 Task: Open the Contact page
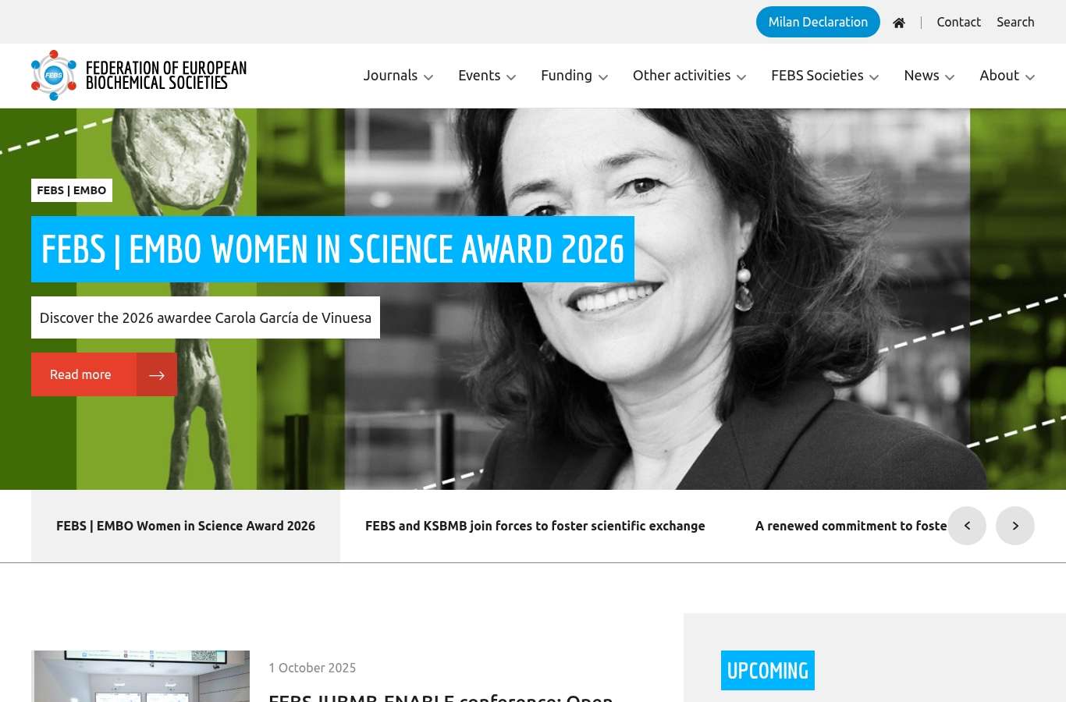click(958, 22)
